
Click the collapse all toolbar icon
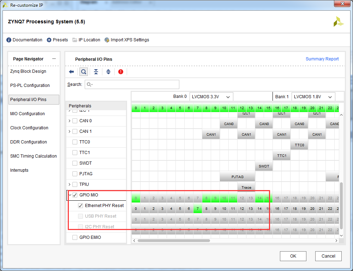coord(96,72)
